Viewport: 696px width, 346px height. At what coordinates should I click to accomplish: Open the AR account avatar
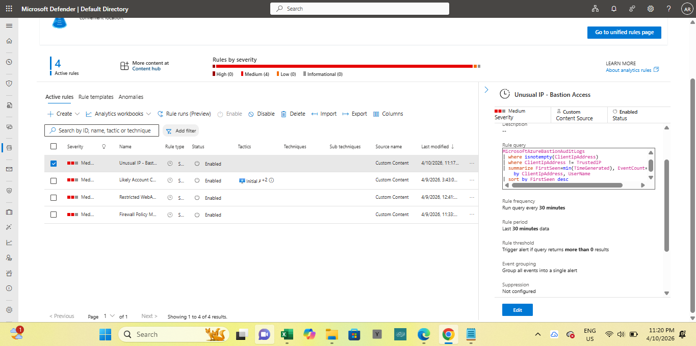(x=687, y=9)
